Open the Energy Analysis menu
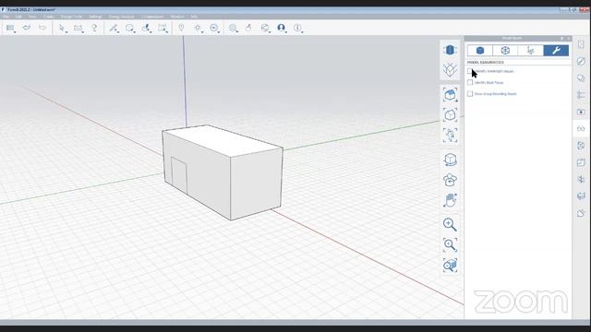 (121, 17)
